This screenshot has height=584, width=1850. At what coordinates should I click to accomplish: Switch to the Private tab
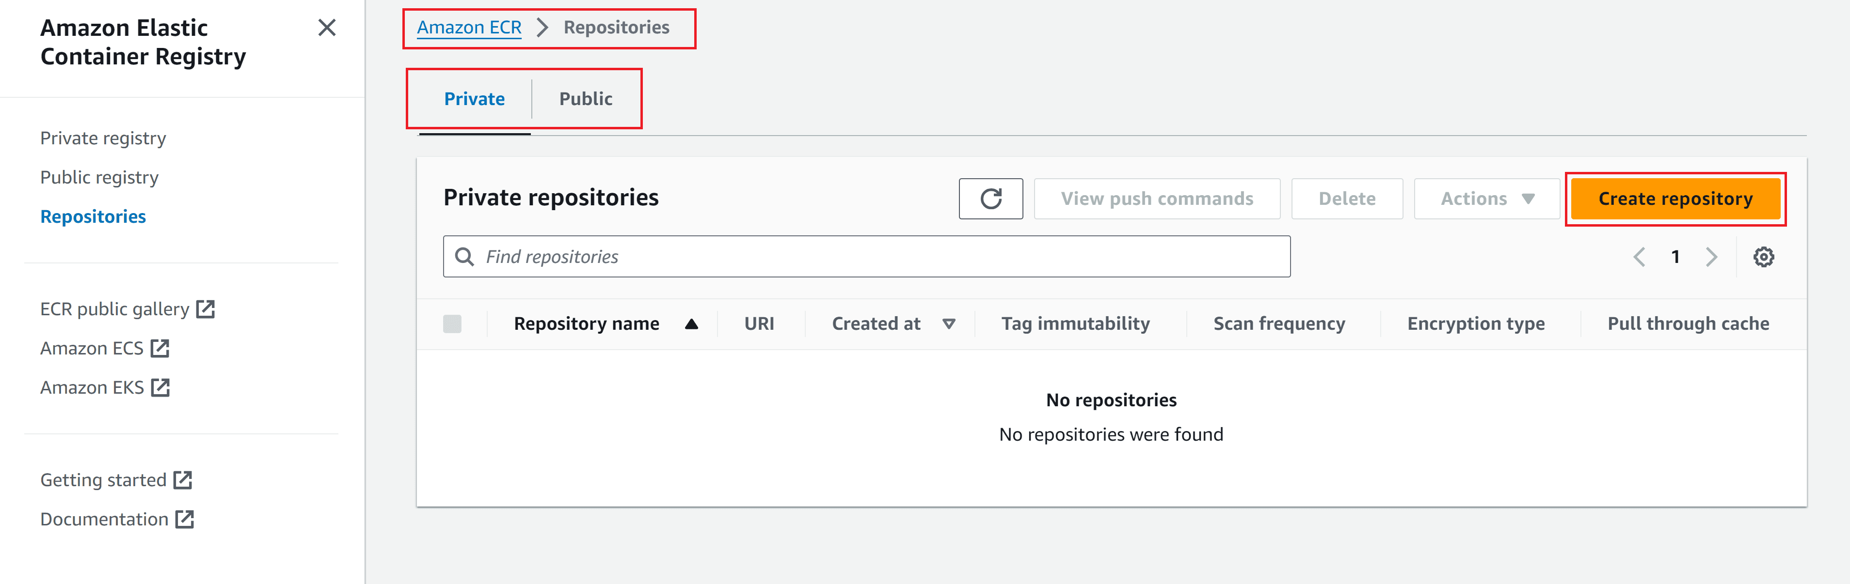474,99
